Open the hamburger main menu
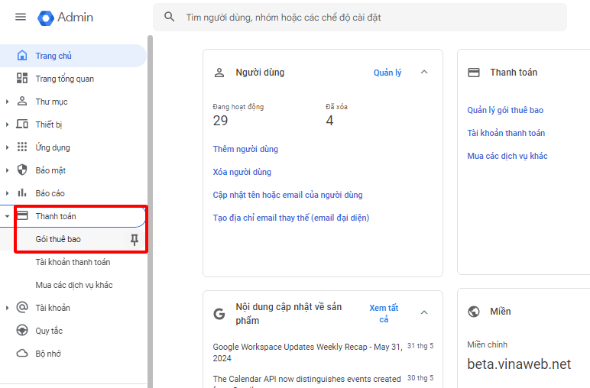This screenshot has width=590, height=388. (x=21, y=17)
